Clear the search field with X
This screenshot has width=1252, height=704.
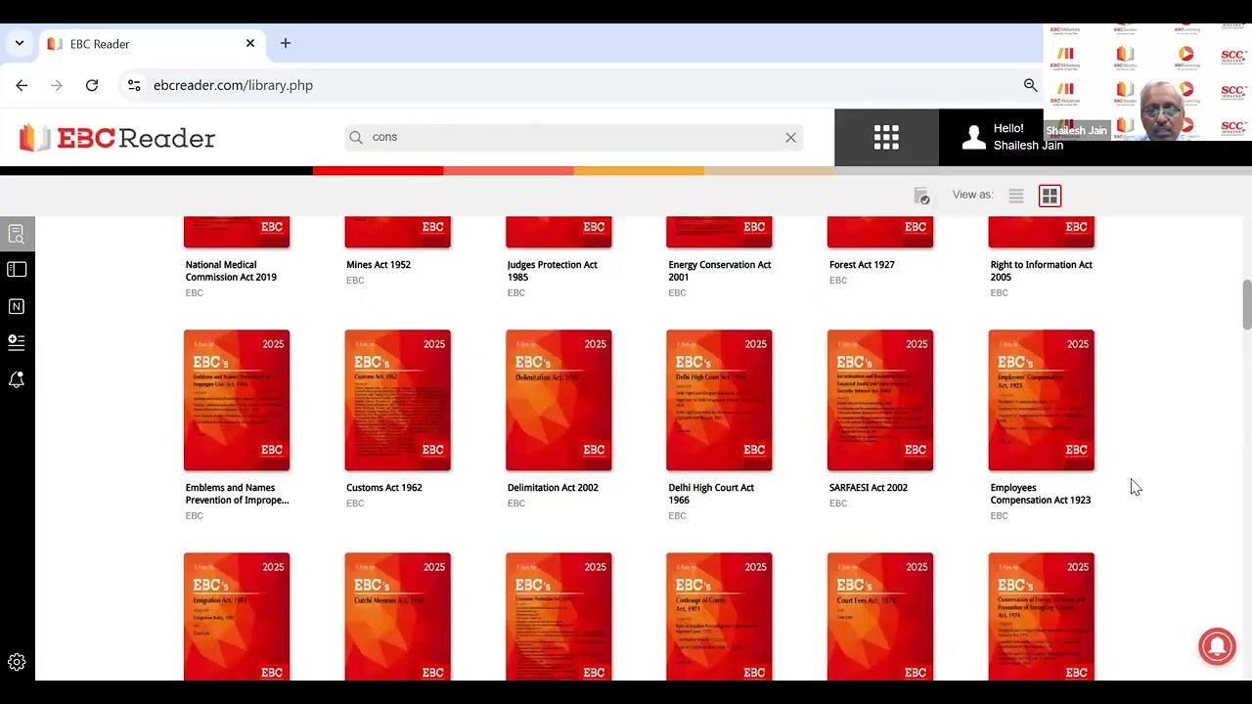point(790,137)
